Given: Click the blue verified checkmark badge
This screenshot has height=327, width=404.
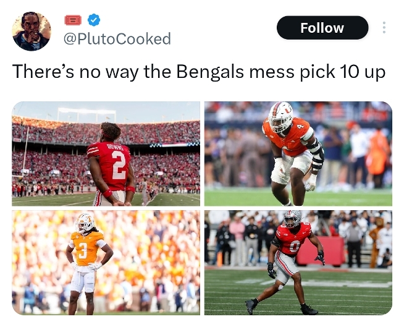Looking at the screenshot, I should 94,20.
